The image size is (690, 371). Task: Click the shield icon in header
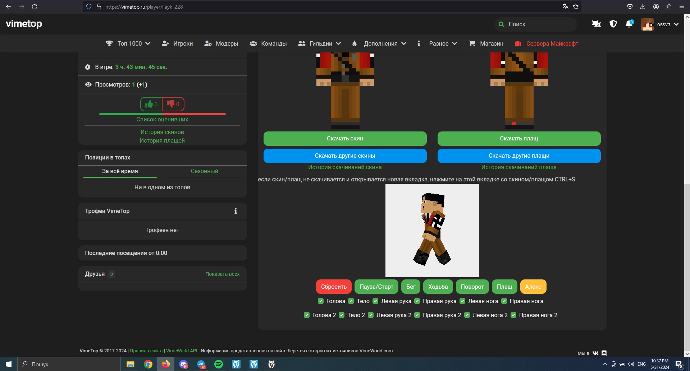(613, 24)
